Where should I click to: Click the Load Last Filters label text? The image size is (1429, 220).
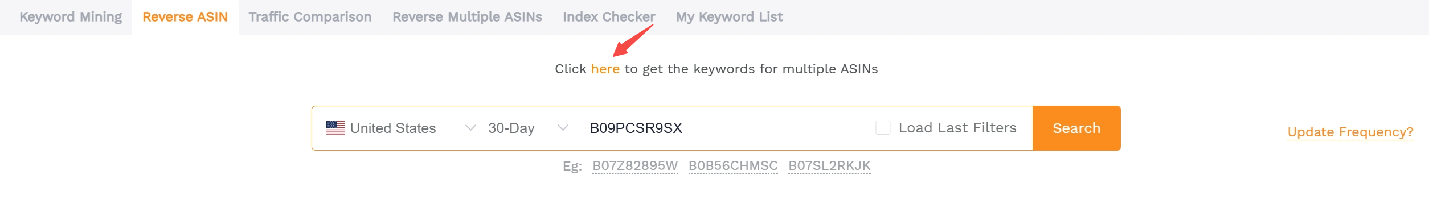pyautogui.click(x=957, y=128)
